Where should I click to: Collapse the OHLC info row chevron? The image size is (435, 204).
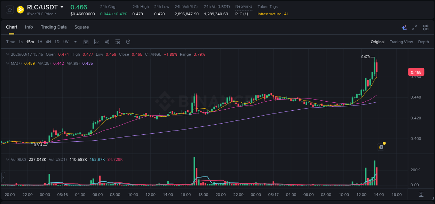[x=7, y=54]
